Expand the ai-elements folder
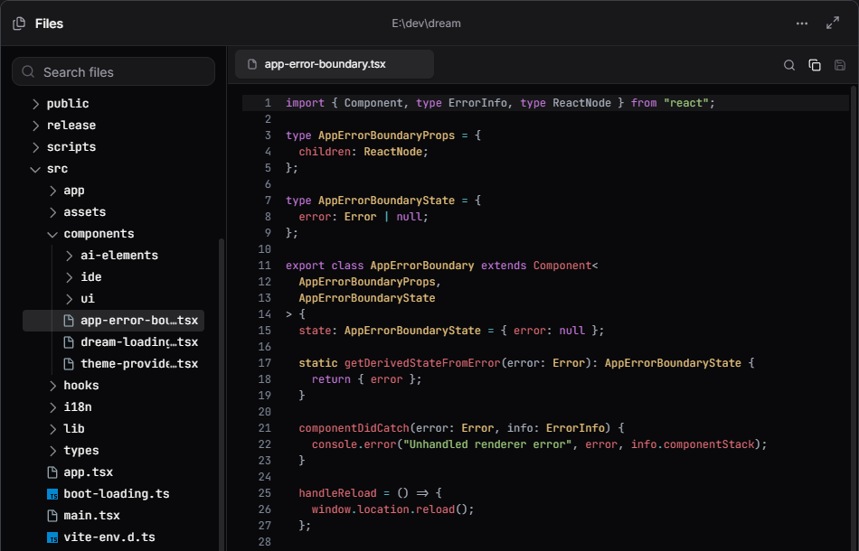The width and height of the screenshot is (859, 551). pos(69,256)
